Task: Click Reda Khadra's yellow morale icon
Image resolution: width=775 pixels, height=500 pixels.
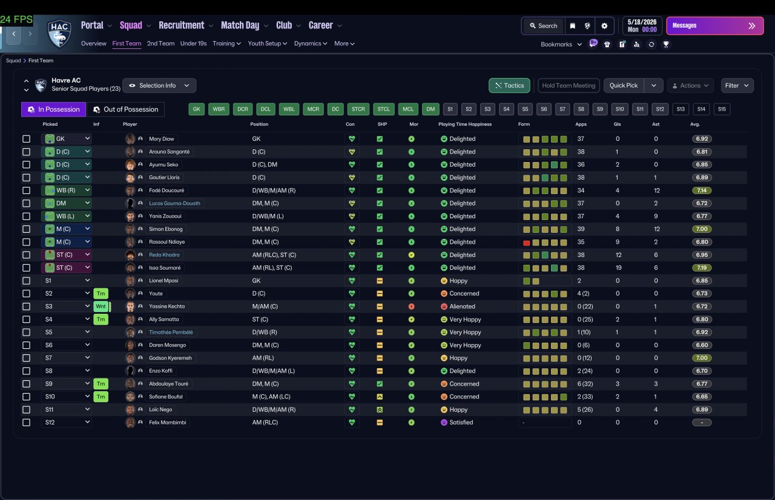Action: (411, 255)
